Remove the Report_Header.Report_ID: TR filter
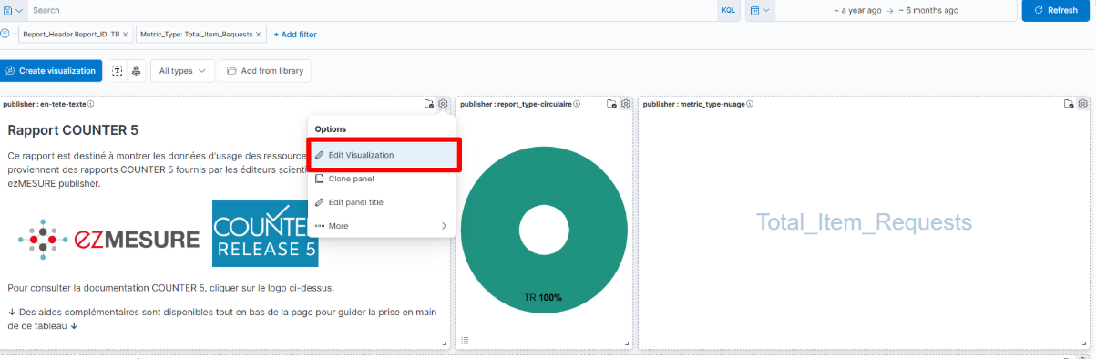The width and height of the screenshot is (1096, 359). pos(126,34)
